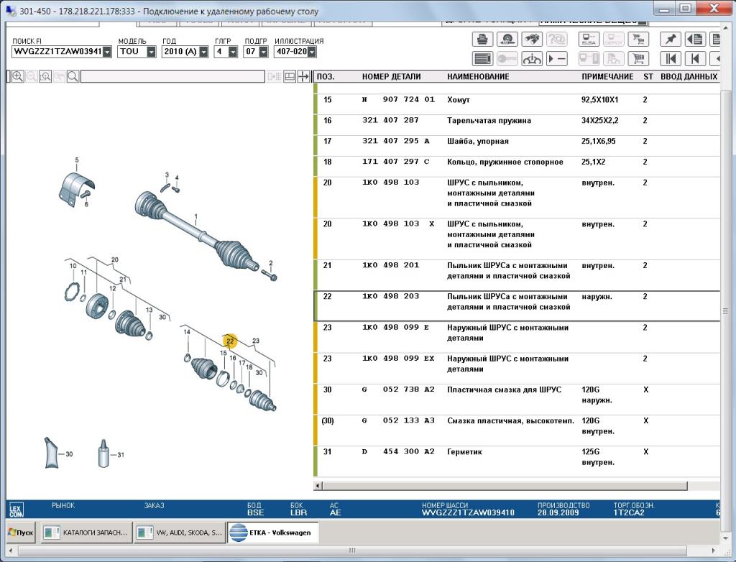The image size is (736, 562).
Task: Switch to ETKA - Volkswagen taskbar window
Action: tap(272, 533)
